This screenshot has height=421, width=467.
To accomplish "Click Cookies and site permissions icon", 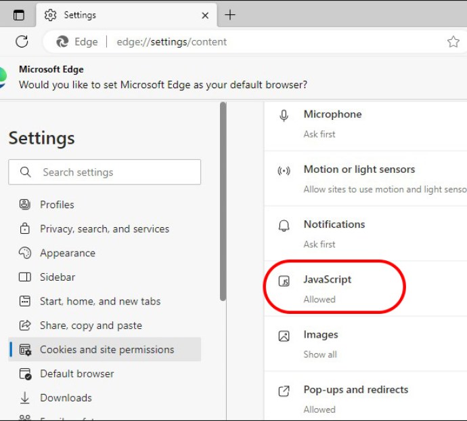I will 25,349.
